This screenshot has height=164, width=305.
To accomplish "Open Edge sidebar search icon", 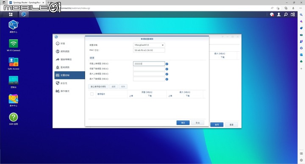I will click(x=301, y=15).
